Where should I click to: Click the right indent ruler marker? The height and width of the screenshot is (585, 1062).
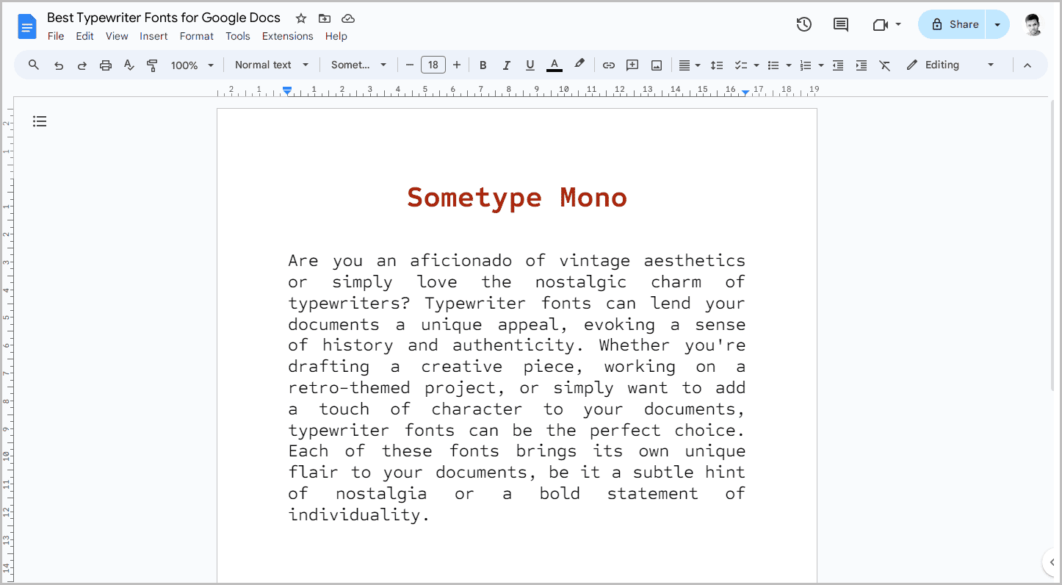pyautogui.click(x=745, y=92)
